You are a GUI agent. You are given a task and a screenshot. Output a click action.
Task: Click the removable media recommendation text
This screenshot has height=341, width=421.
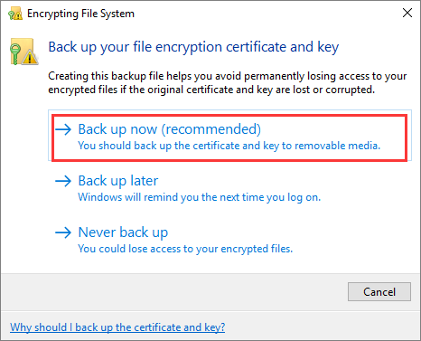point(229,146)
